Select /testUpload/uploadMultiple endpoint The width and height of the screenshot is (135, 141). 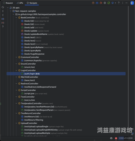44,133
